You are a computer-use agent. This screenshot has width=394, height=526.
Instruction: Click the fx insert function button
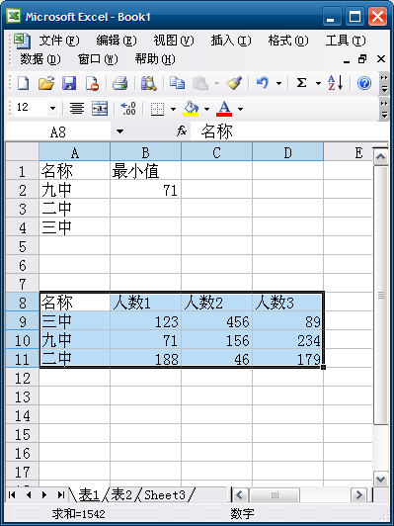pos(182,131)
